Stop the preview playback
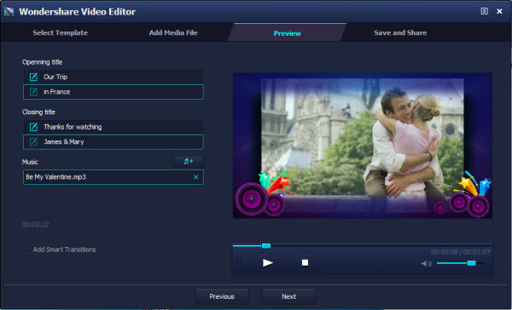512x310 pixels. click(x=305, y=263)
